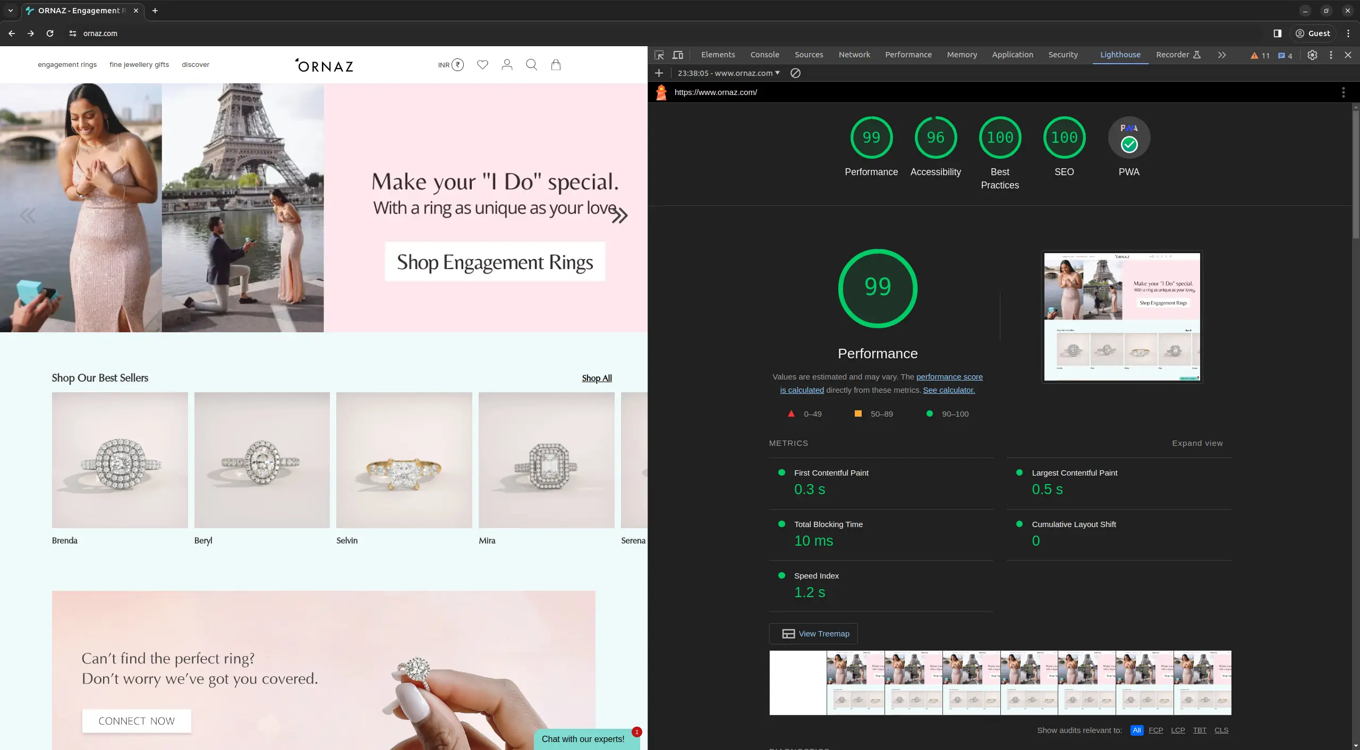Reload the ornaz.com page

tap(50, 33)
